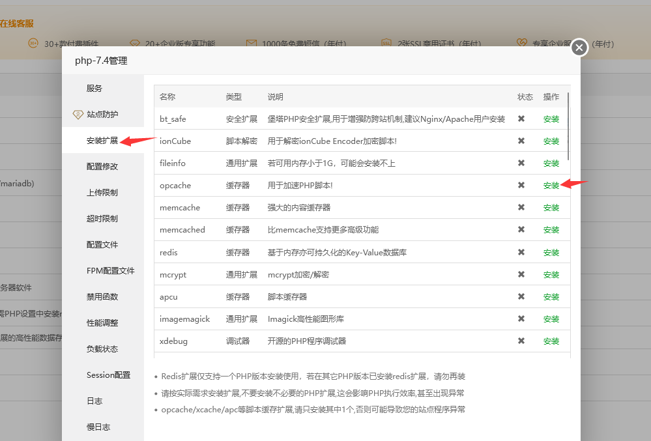The image size is (651, 441).
Task: Click the extension list vertical scrollbar
Action: 568,126
